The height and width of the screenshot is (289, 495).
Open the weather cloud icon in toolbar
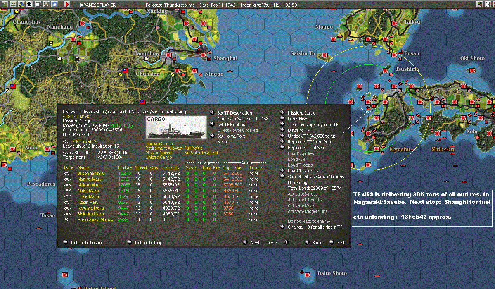pos(54,4)
